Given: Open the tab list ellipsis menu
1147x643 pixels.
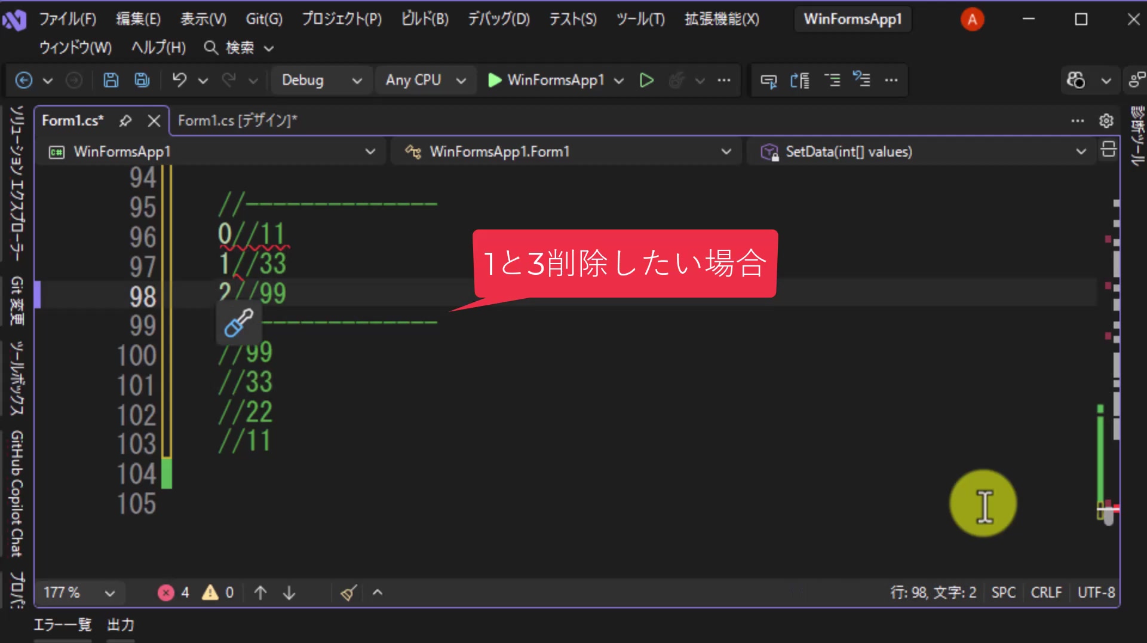Looking at the screenshot, I should click(x=1078, y=121).
